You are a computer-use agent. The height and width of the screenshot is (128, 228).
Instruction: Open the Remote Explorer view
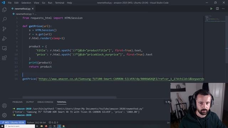tap(4, 48)
